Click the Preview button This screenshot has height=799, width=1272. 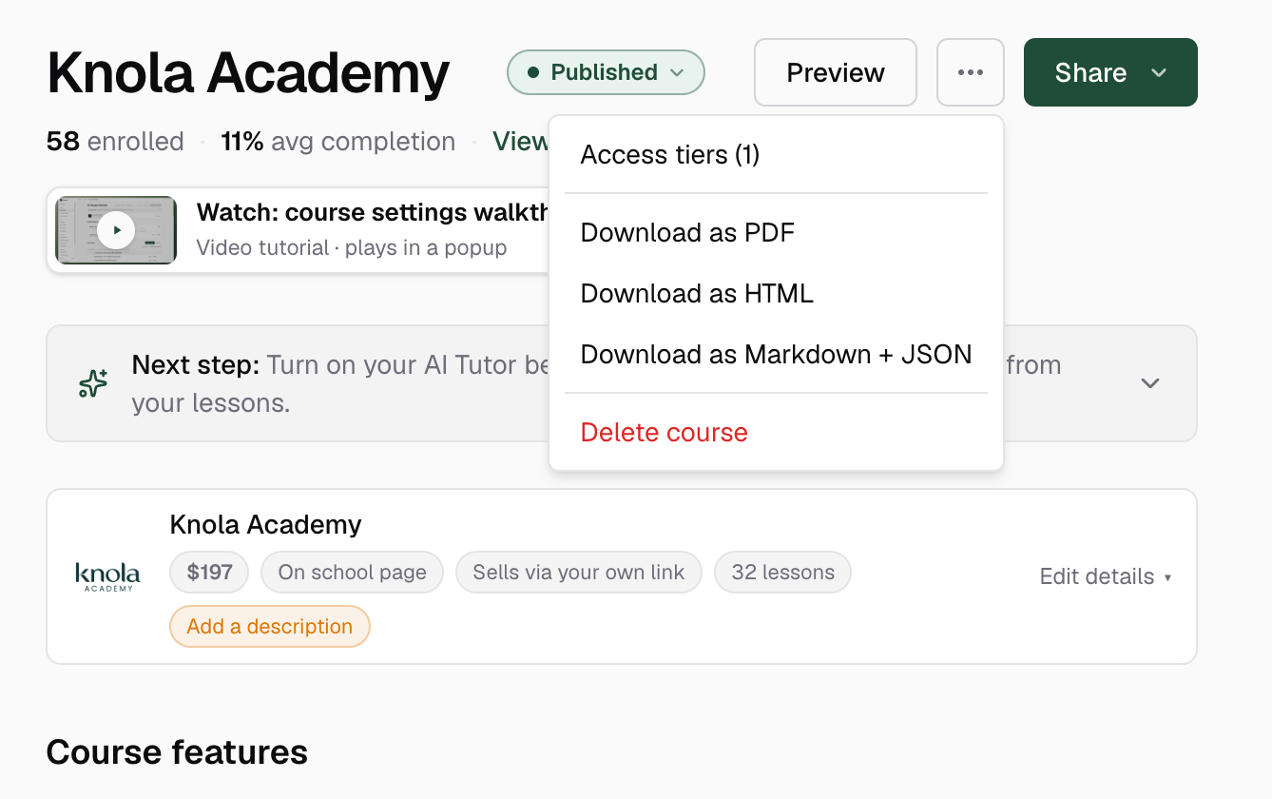836,72
